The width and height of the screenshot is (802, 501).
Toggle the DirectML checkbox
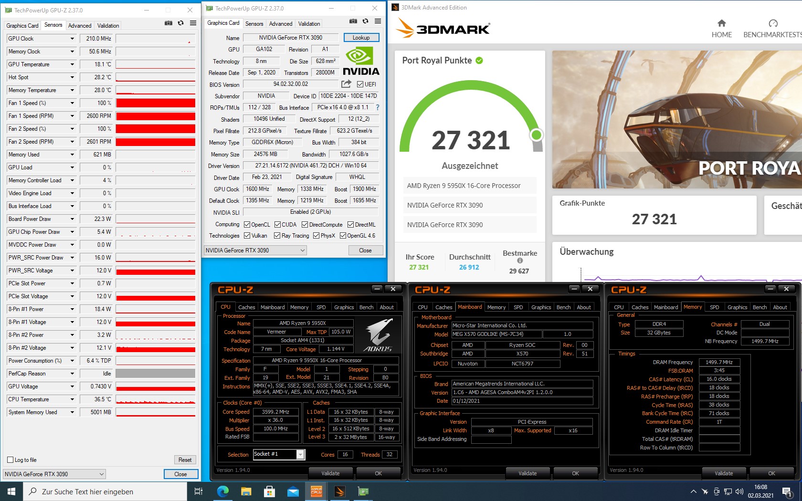[x=350, y=225]
